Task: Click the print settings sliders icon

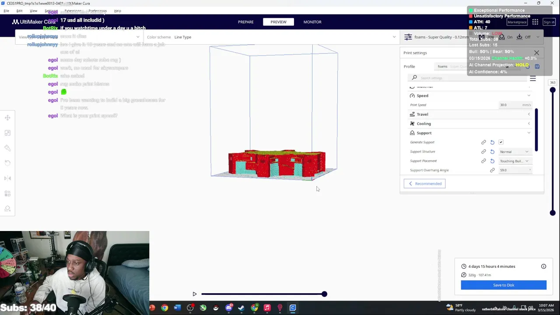Action: pyautogui.click(x=408, y=37)
